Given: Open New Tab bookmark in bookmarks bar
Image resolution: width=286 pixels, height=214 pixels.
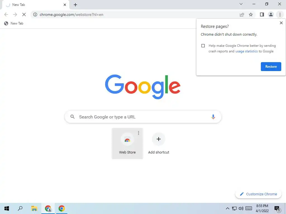Looking at the screenshot, I should [14, 23].
